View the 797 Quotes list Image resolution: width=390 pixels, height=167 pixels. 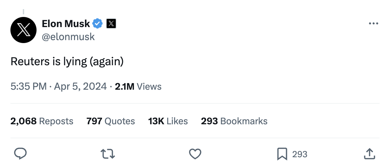(111, 121)
